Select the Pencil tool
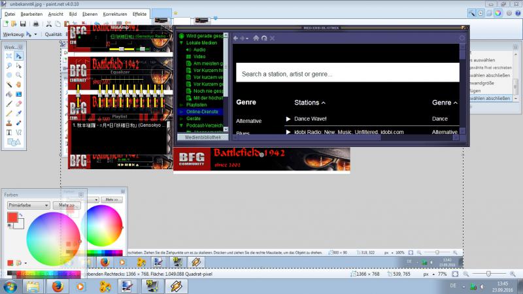 point(9,113)
